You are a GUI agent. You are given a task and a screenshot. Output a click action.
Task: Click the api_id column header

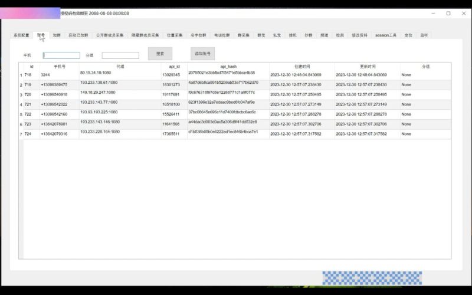tap(174, 67)
